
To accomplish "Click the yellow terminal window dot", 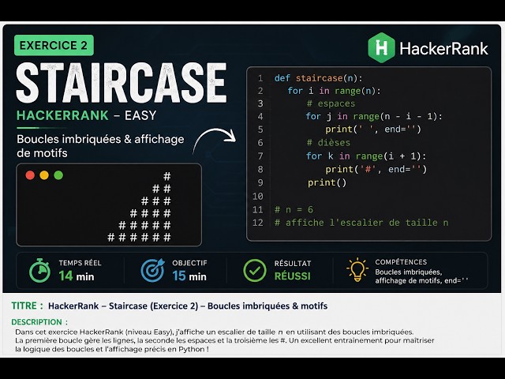I will (x=44, y=175).
